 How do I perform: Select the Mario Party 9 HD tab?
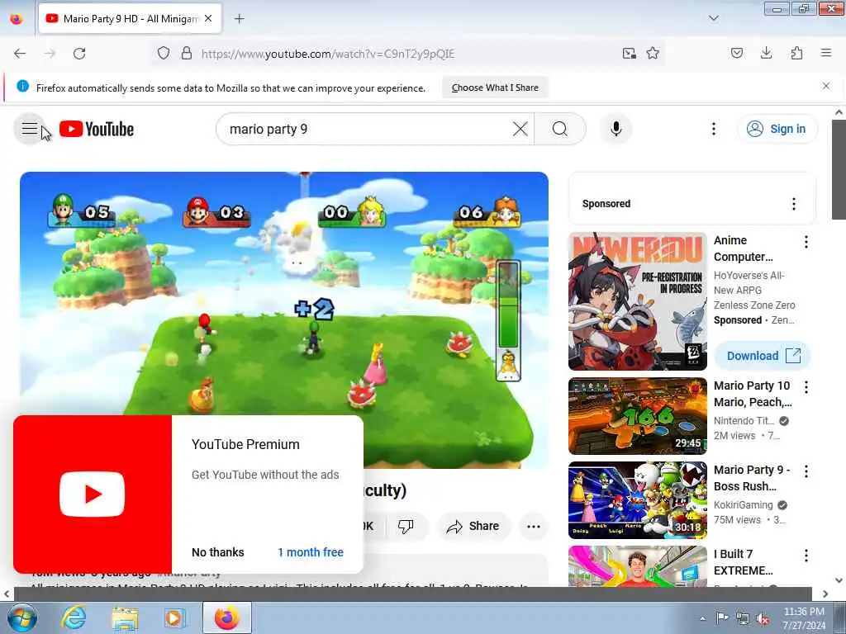pos(130,19)
